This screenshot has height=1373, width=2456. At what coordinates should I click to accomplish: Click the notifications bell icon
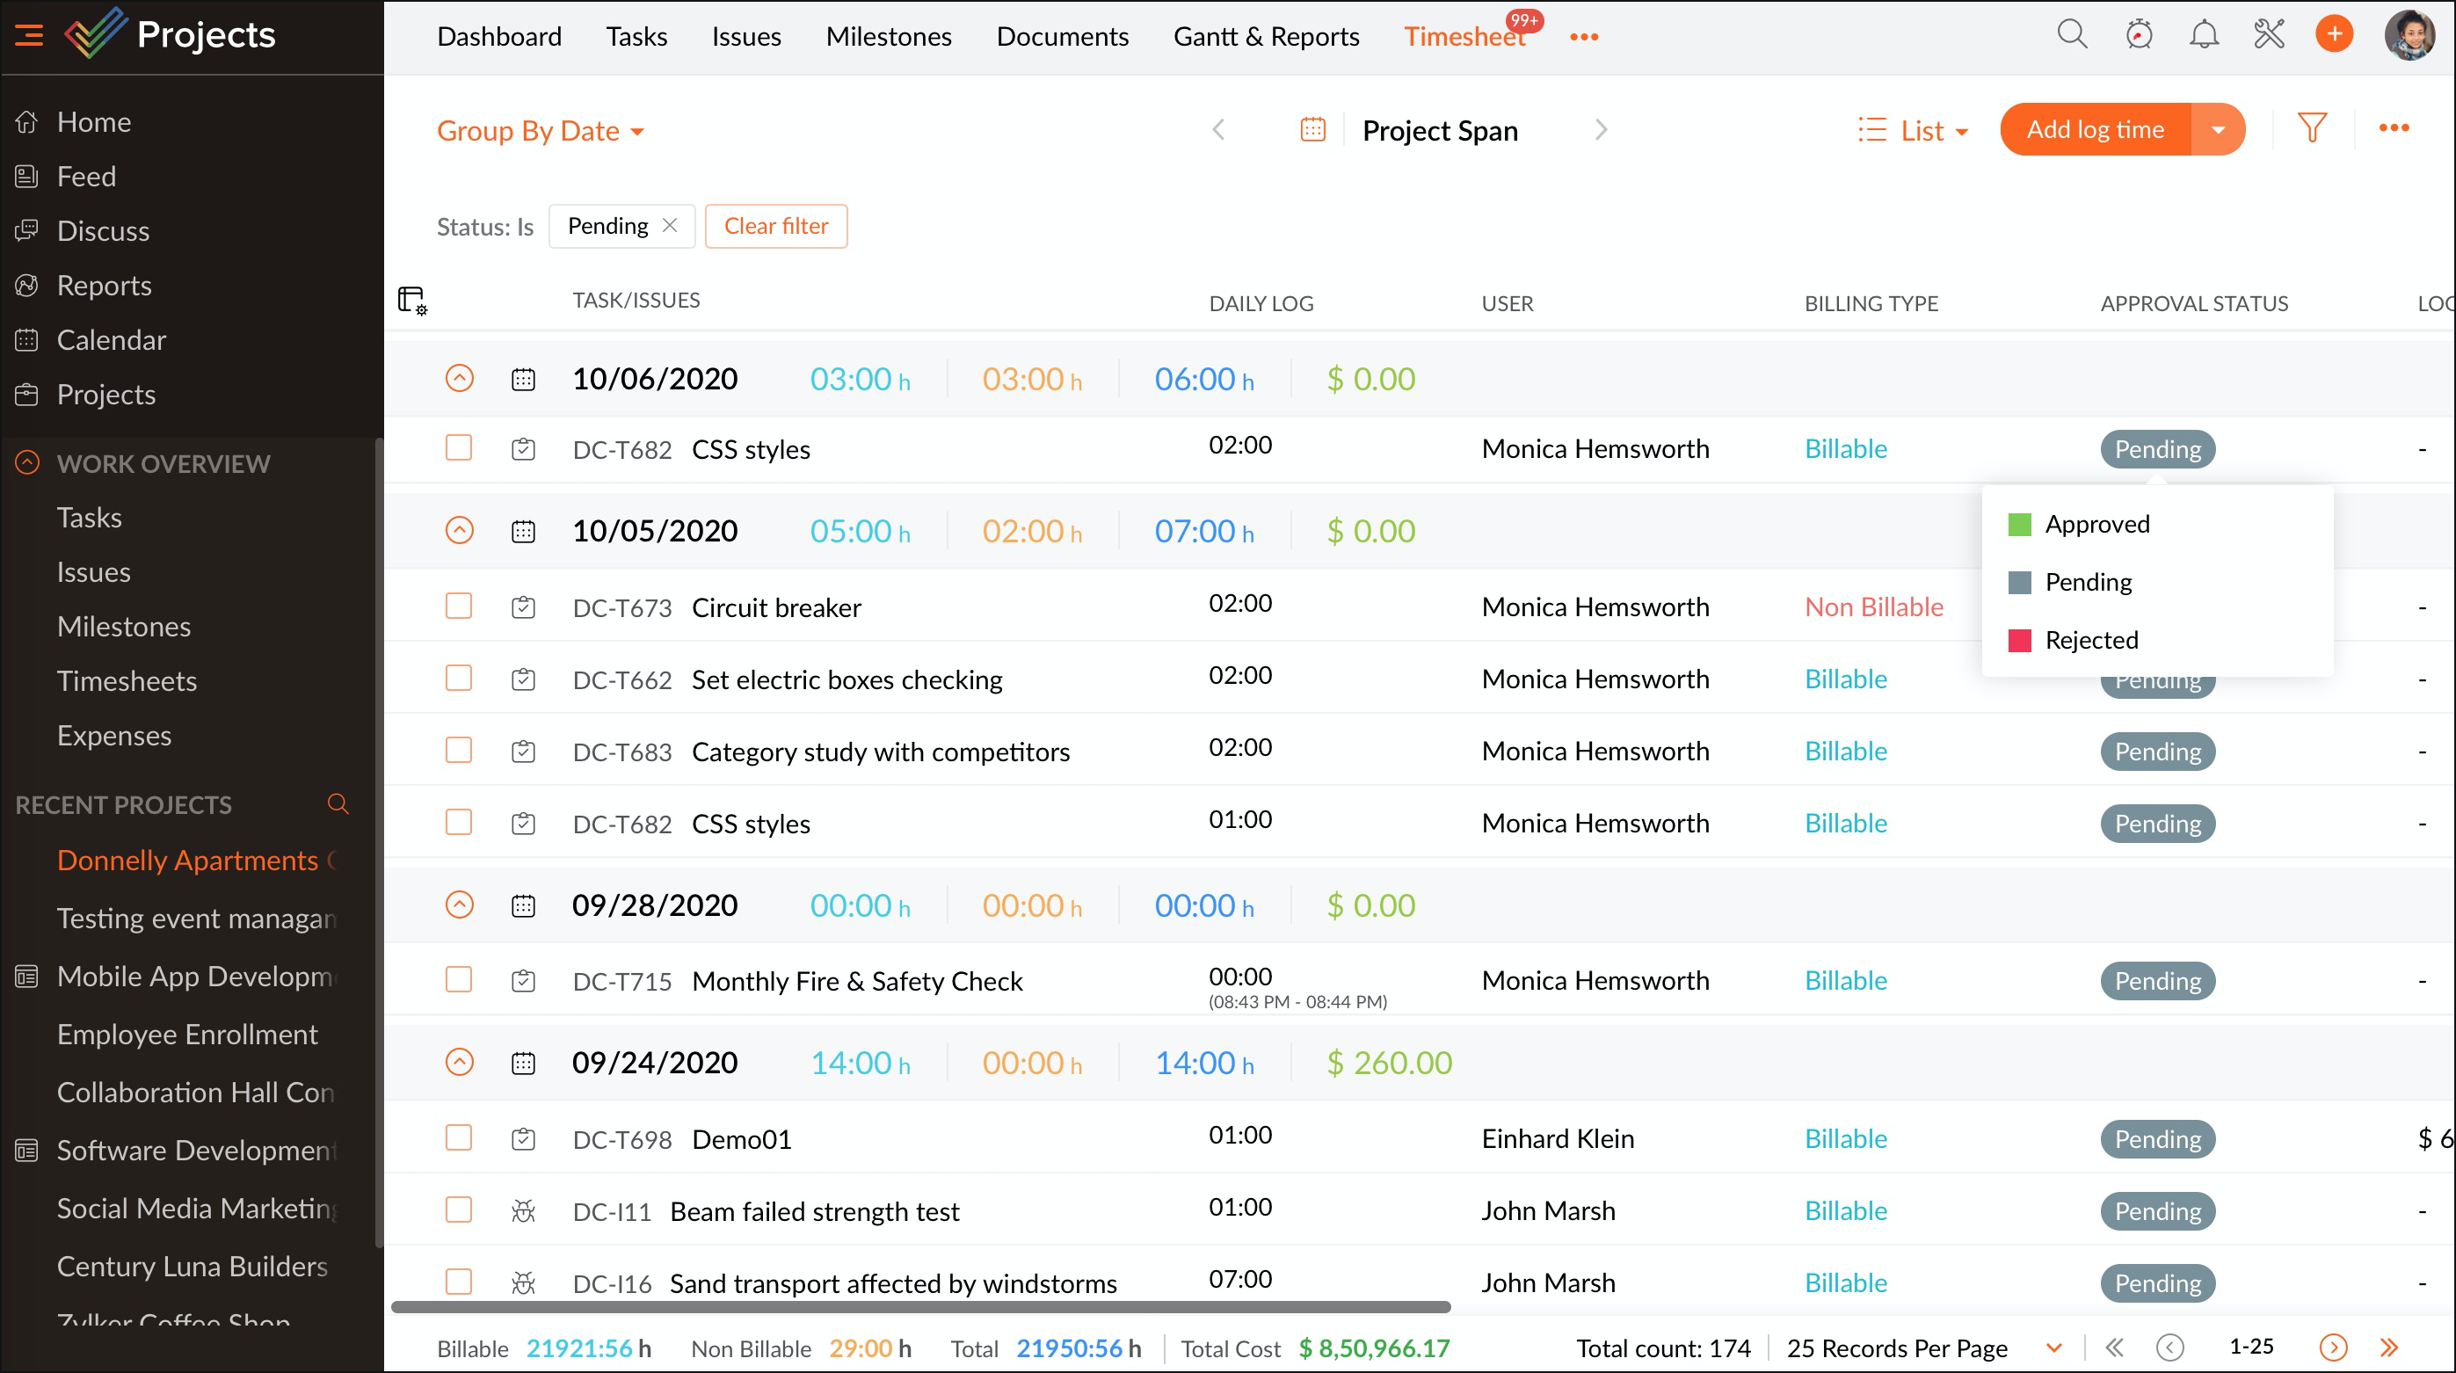(x=2204, y=35)
